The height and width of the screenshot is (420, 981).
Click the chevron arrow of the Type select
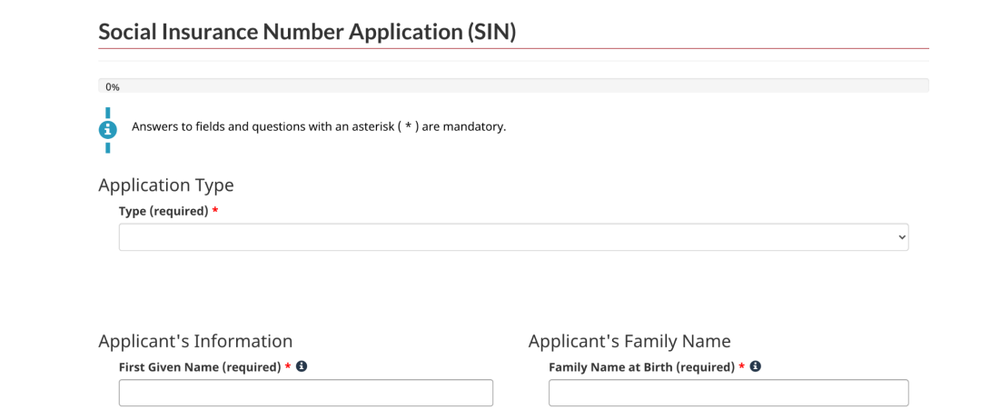pos(902,237)
